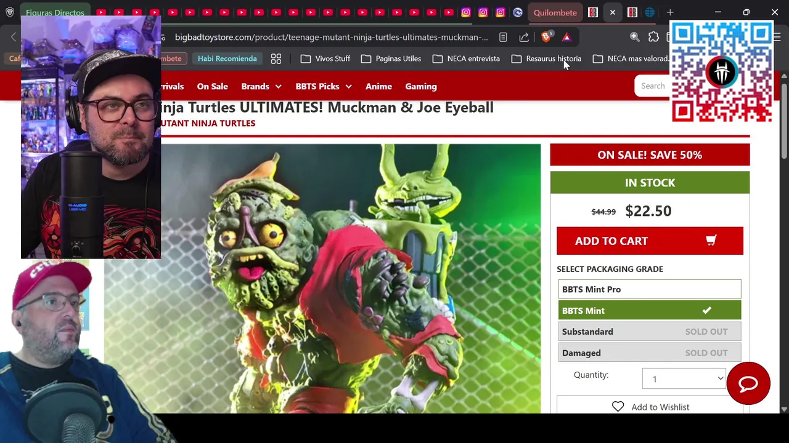Open the red live chat bubble icon

point(748,383)
